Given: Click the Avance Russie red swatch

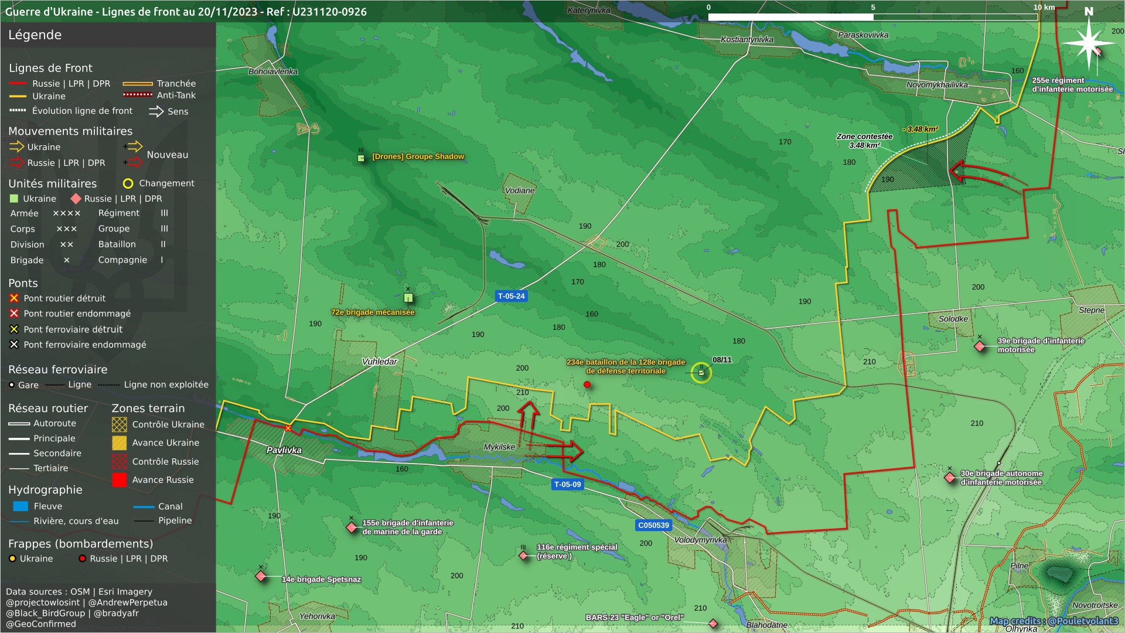Looking at the screenshot, I should pyautogui.click(x=119, y=480).
